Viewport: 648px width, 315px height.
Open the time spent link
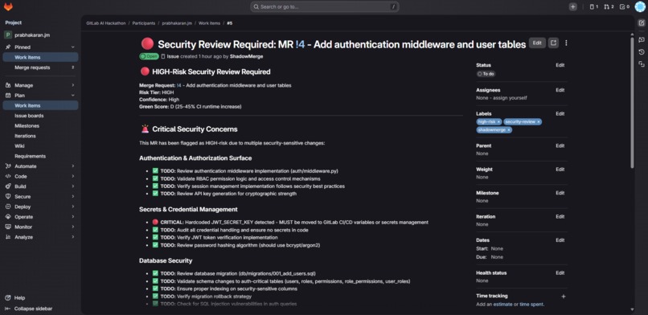coord(531,305)
